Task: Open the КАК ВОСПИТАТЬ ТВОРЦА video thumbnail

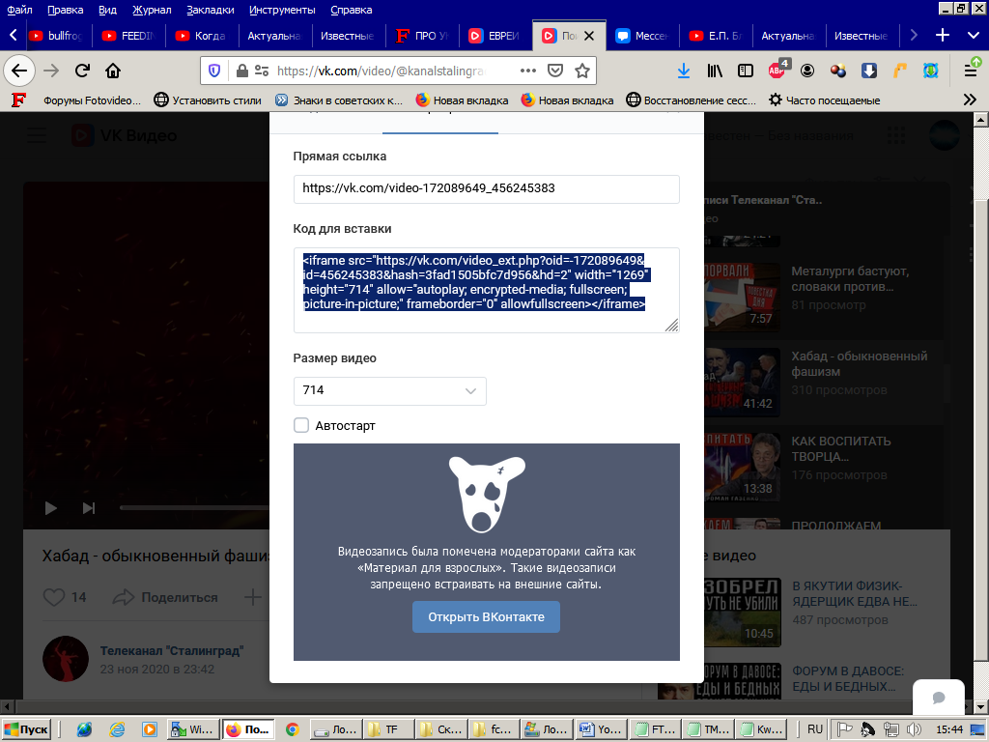Action: tap(742, 467)
